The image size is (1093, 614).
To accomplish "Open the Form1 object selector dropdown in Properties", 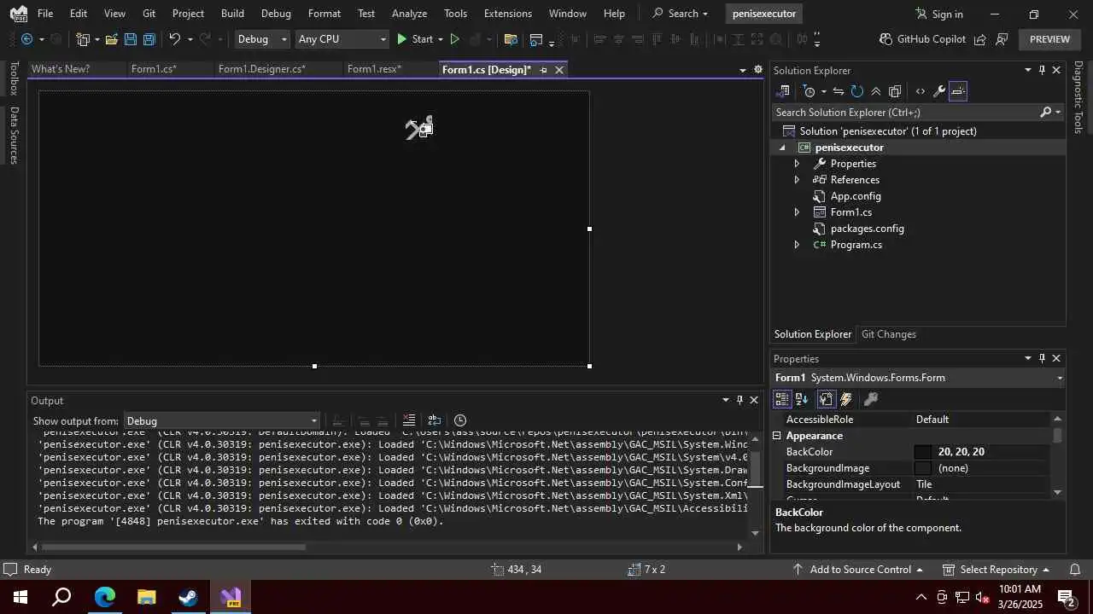I will pyautogui.click(x=1060, y=378).
